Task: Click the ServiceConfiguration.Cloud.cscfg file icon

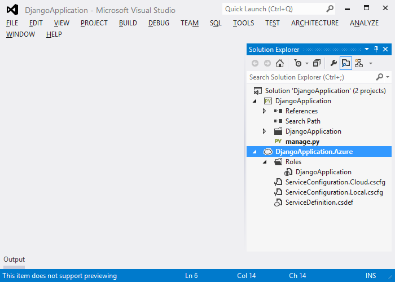Action: [x=278, y=182]
